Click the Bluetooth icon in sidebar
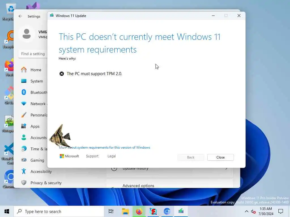 24,92
